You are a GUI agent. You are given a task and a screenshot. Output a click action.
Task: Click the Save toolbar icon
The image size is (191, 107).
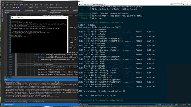[16, 7]
